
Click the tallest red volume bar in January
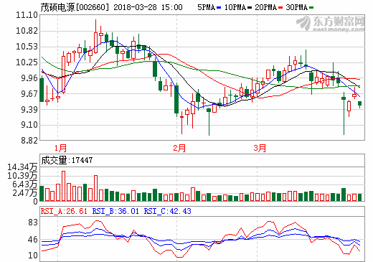coord(63,186)
